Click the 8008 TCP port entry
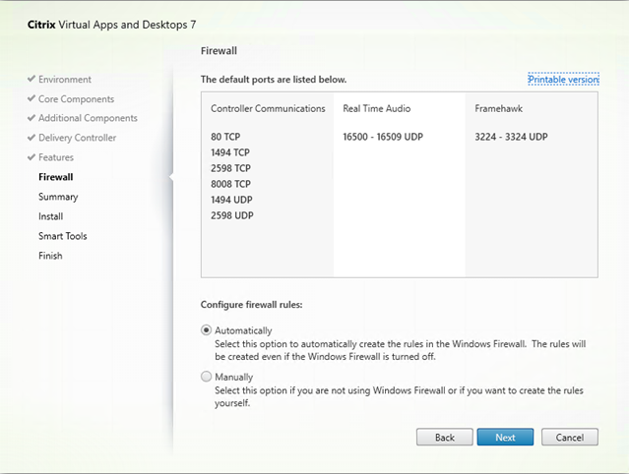The height and width of the screenshot is (474, 629). coord(230,184)
